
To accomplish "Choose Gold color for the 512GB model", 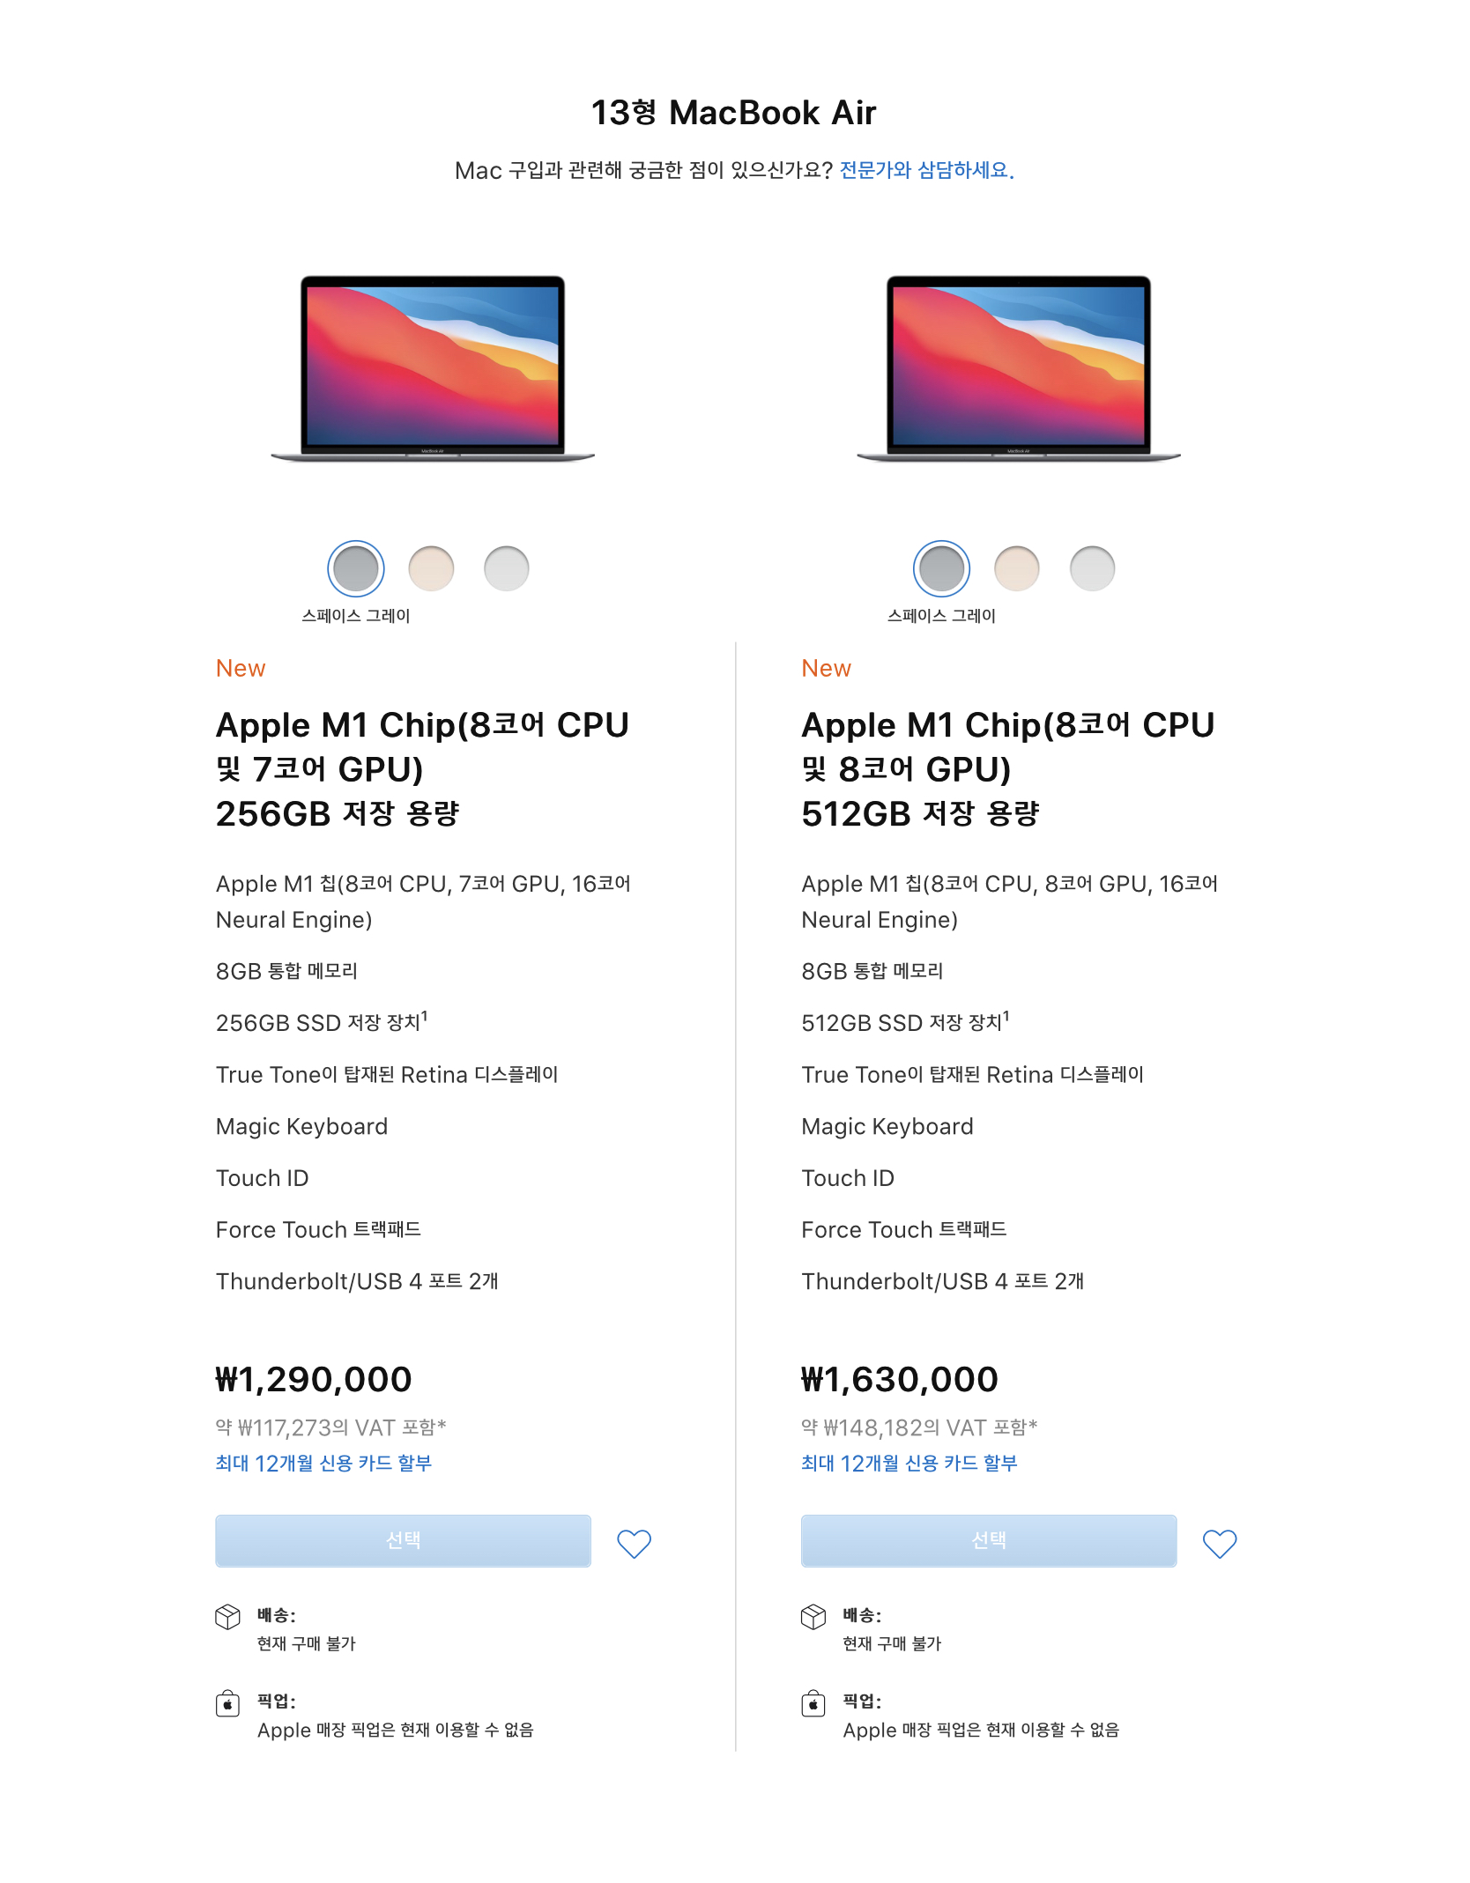I will (x=1017, y=568).
